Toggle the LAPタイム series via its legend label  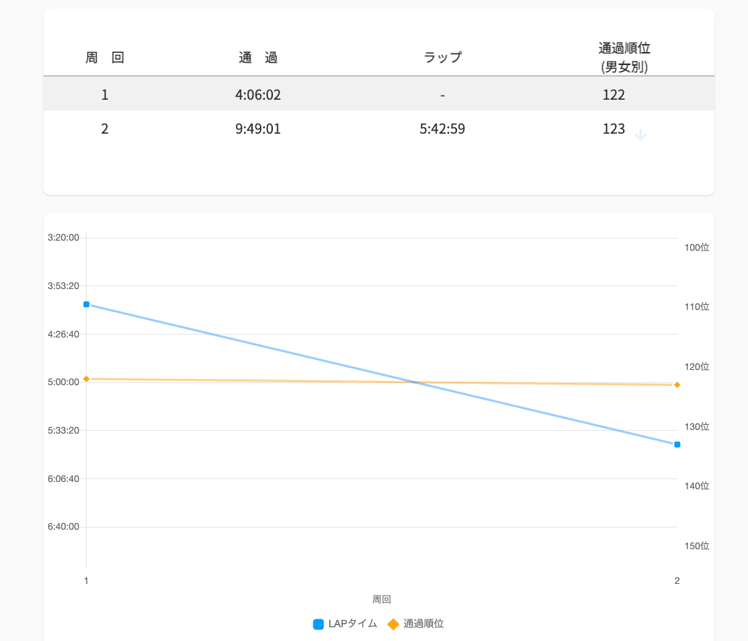coord(352,624)
